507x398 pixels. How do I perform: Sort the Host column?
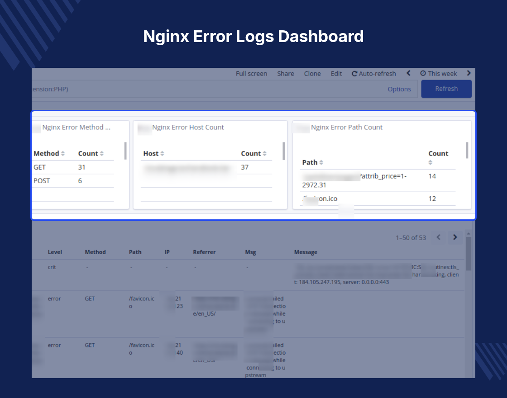tap(162, 154)
